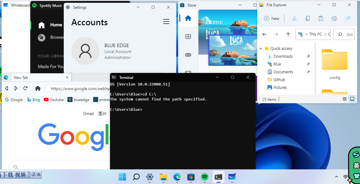Image resolution: width=360 pixels, height=184 pixels.
Task: Click the New button in File Explorer
Action: click(x=272, y=19)
